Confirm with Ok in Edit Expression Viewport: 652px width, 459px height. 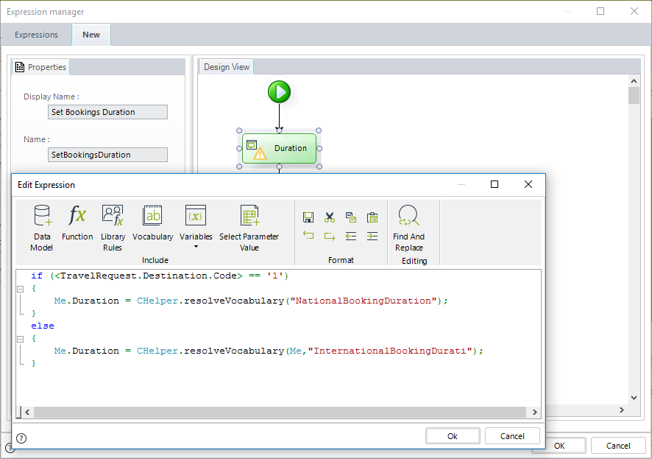(452, 436)
